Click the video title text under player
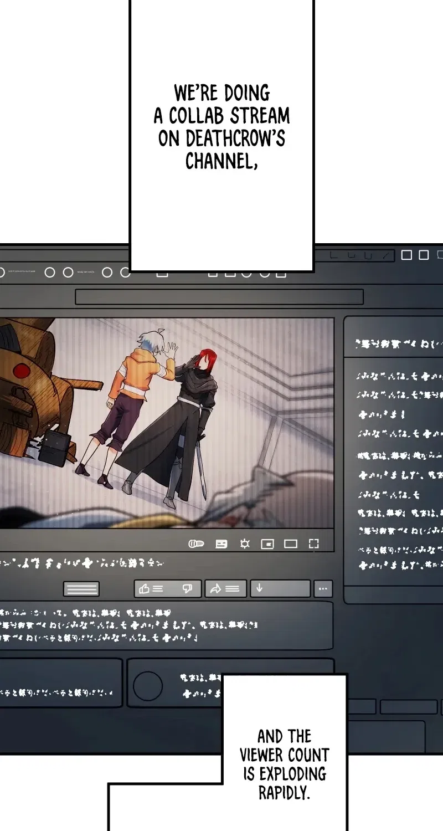The height and width of the screenshot is (831, 443). click(81, 563)
